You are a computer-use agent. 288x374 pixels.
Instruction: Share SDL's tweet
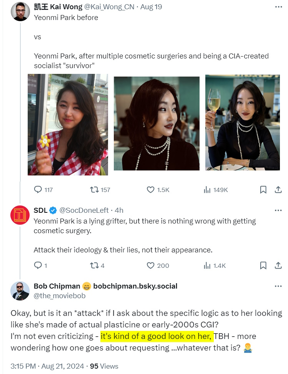pyautogui.click(x=278, y=265)
